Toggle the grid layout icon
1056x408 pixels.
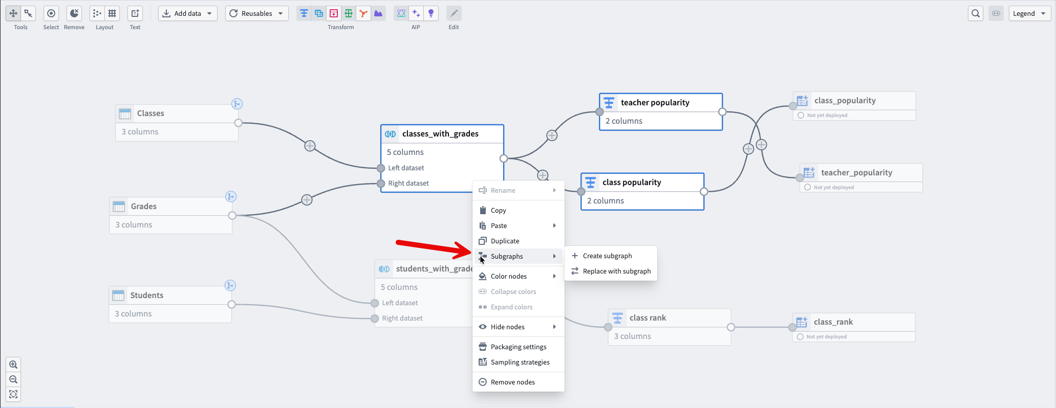click(112, 13)
